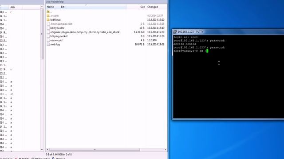Click the changed date in the lcd4linux row
284x159 pixels.
156,20
